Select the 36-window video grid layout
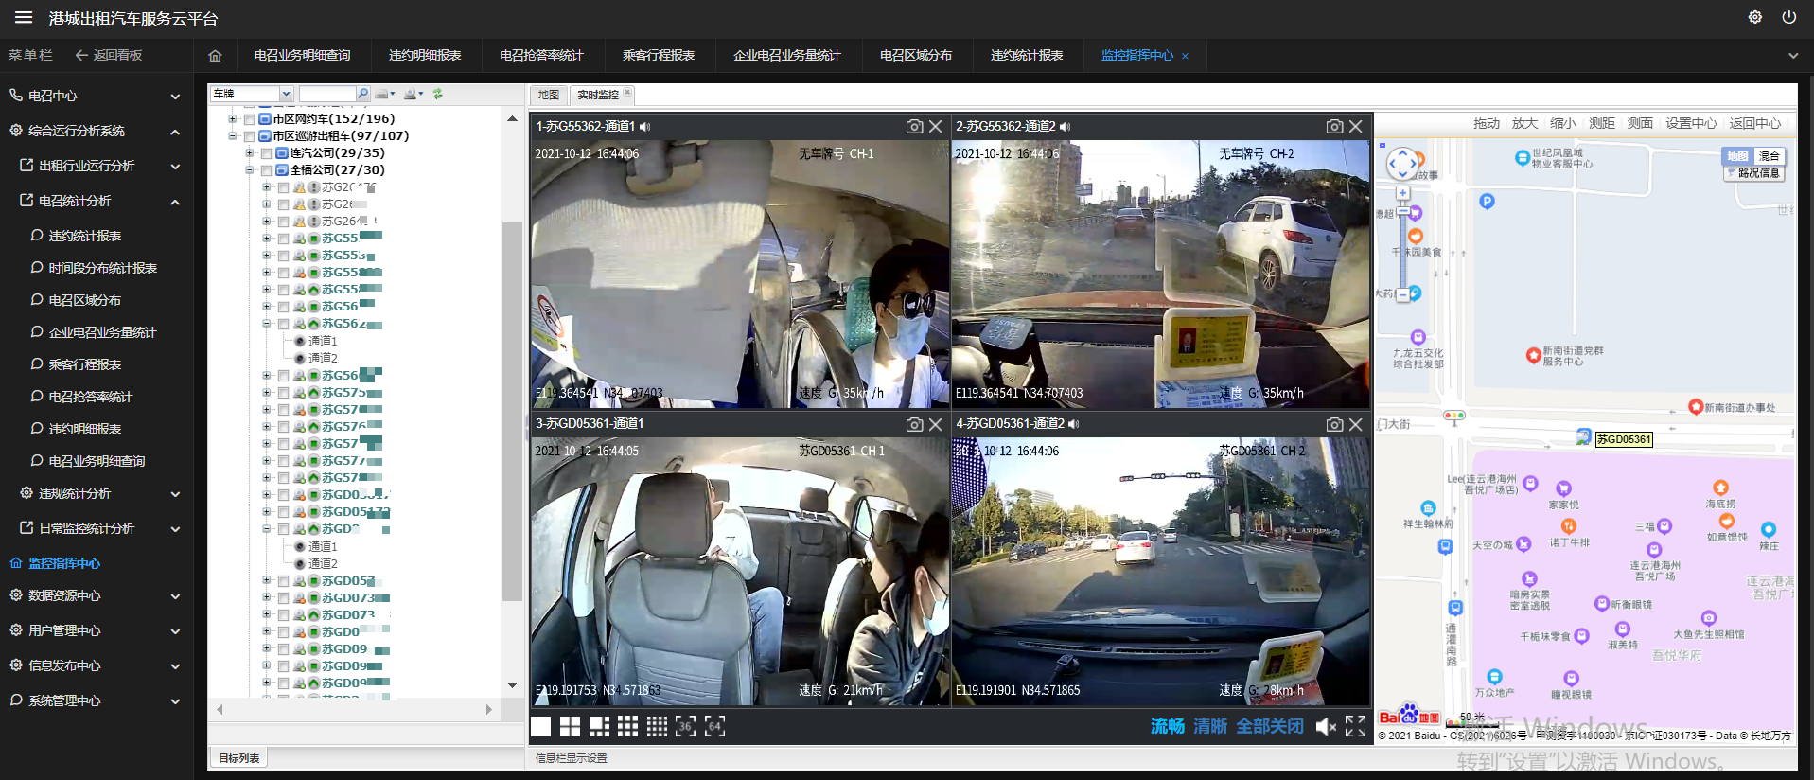 [686, 726]
